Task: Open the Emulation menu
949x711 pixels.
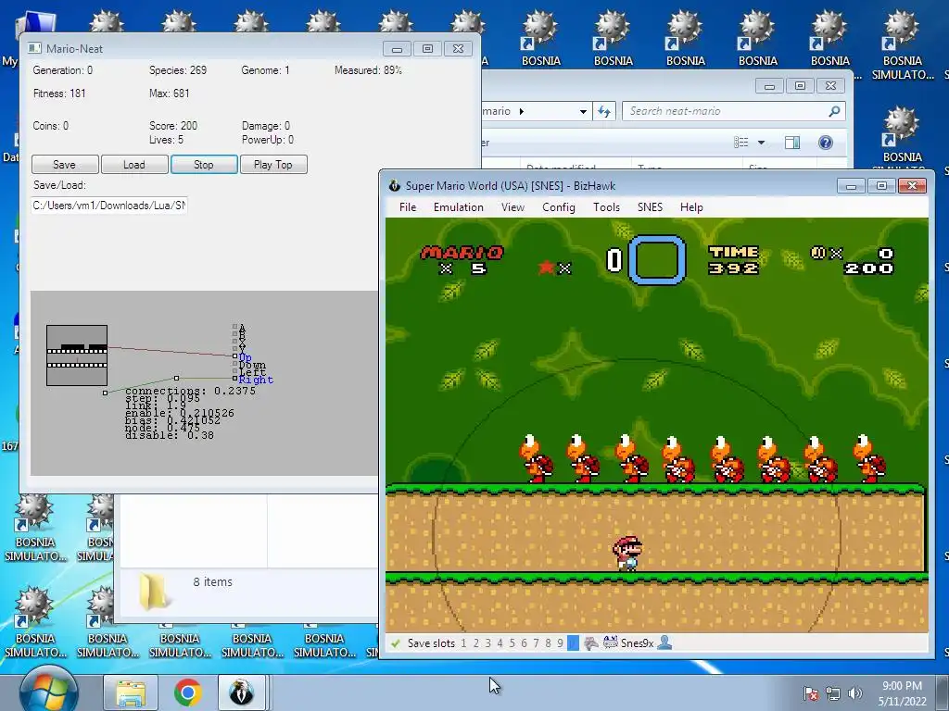Action: point(458,207)
